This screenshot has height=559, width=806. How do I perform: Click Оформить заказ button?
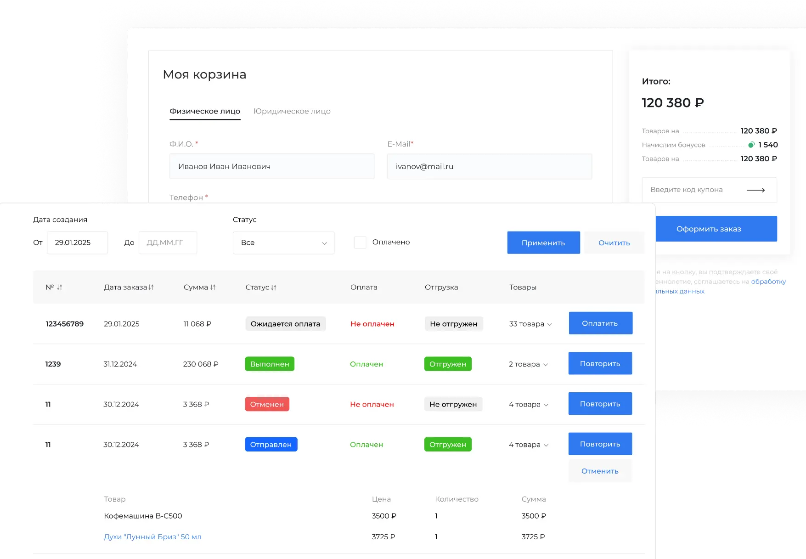click(x=709, y=229)
